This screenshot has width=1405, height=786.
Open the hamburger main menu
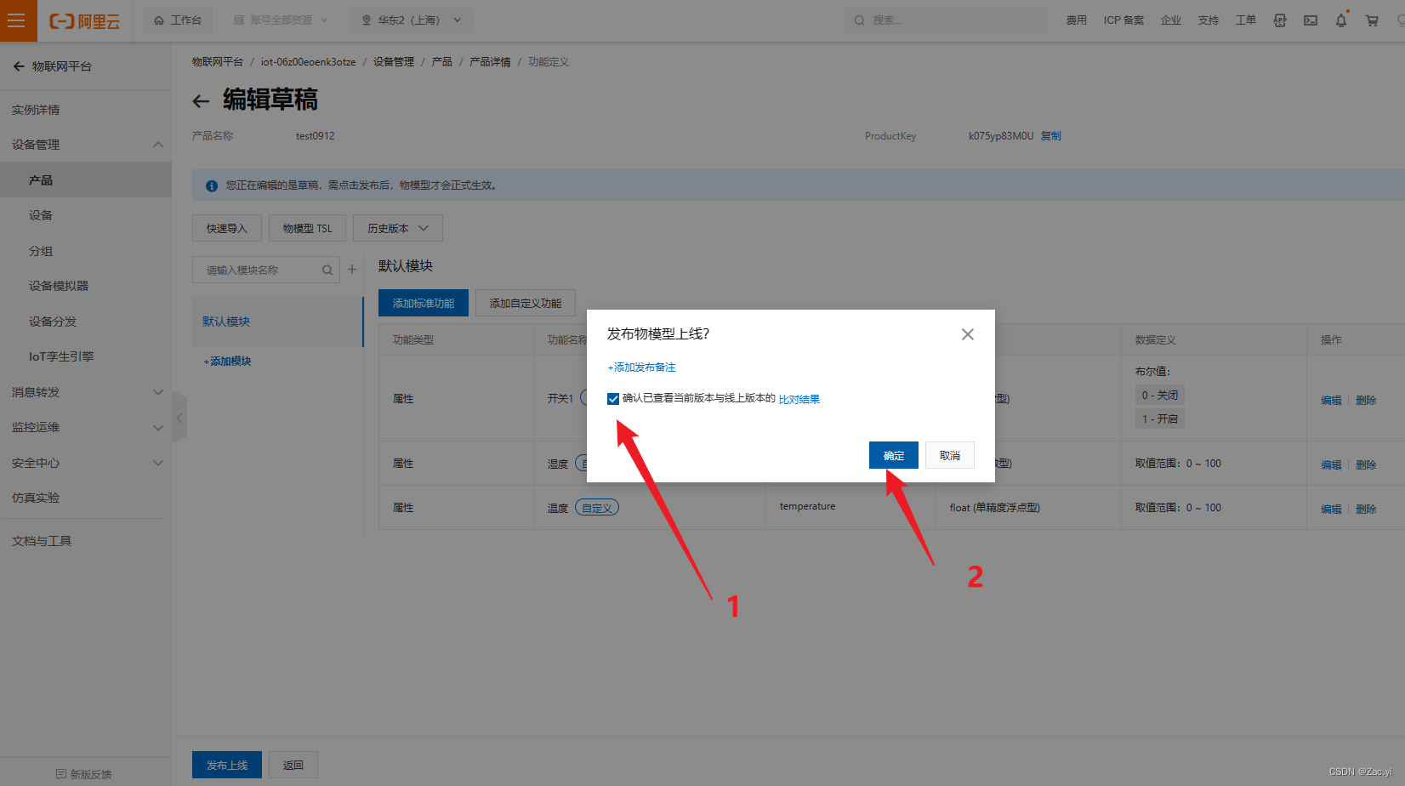point(17,20)
